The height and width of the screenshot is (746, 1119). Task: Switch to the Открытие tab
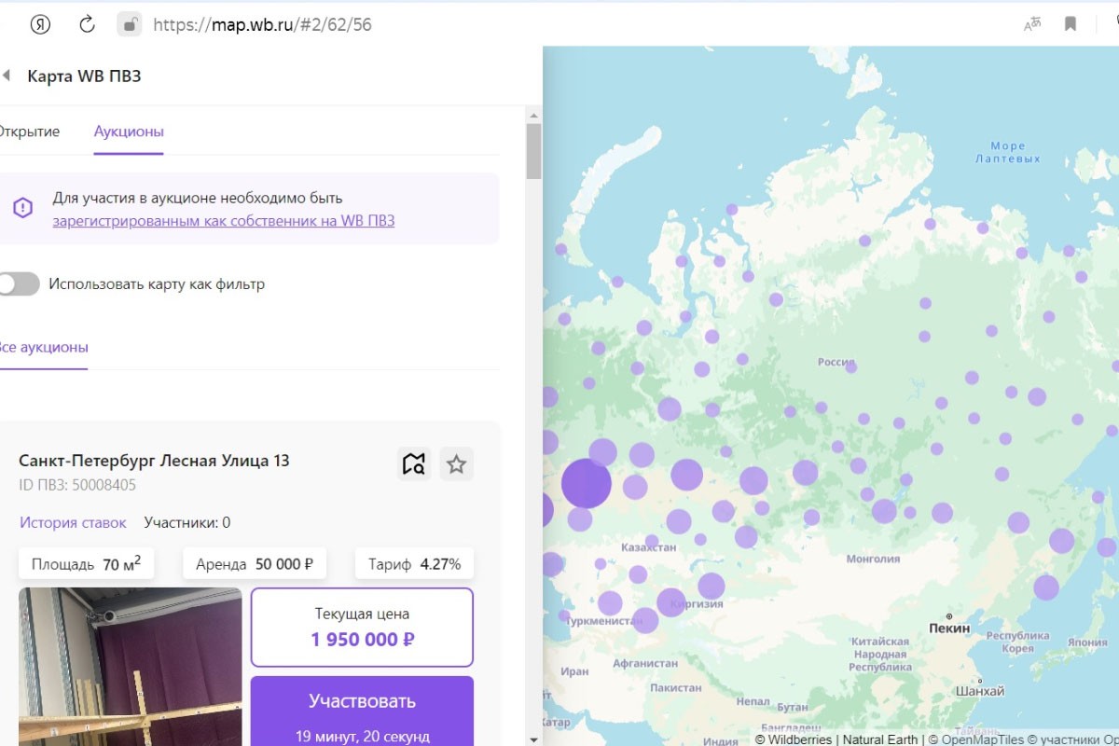[x=29, y=131]
